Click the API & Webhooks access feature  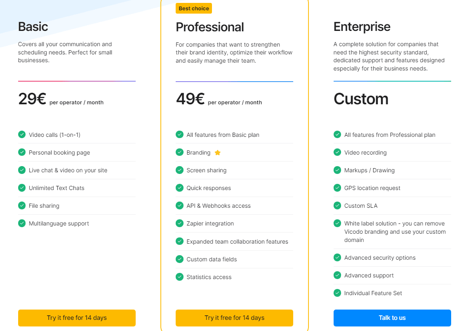(x=219, y=206)
